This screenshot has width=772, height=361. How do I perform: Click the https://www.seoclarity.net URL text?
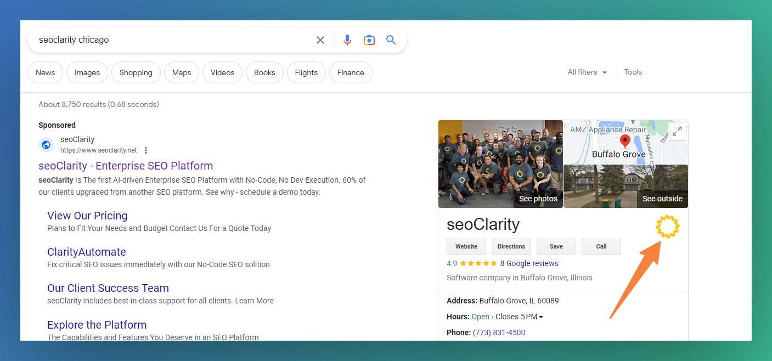point(99,150)
